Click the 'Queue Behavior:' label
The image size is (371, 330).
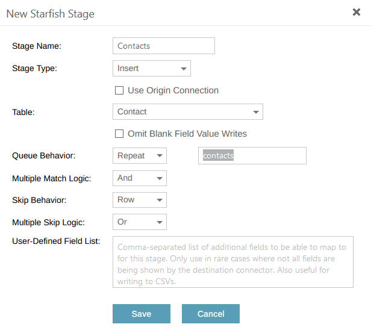pos(43,155)
